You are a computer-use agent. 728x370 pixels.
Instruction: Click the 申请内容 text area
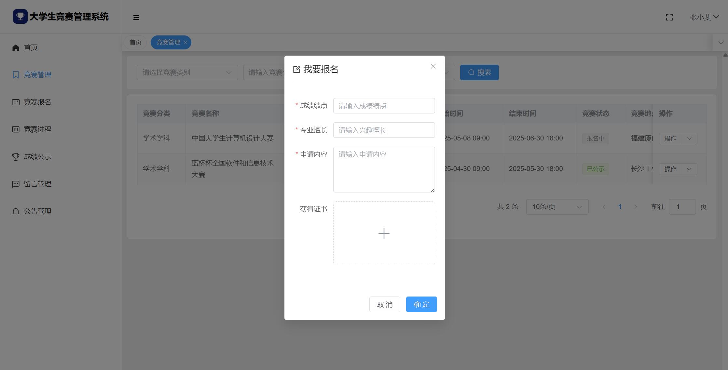[x=384, y=169]
